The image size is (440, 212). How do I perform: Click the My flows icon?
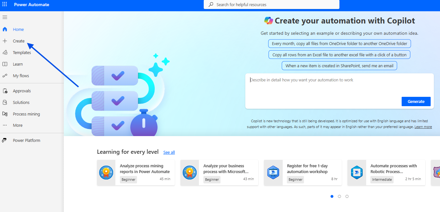[x=5, y=76]
